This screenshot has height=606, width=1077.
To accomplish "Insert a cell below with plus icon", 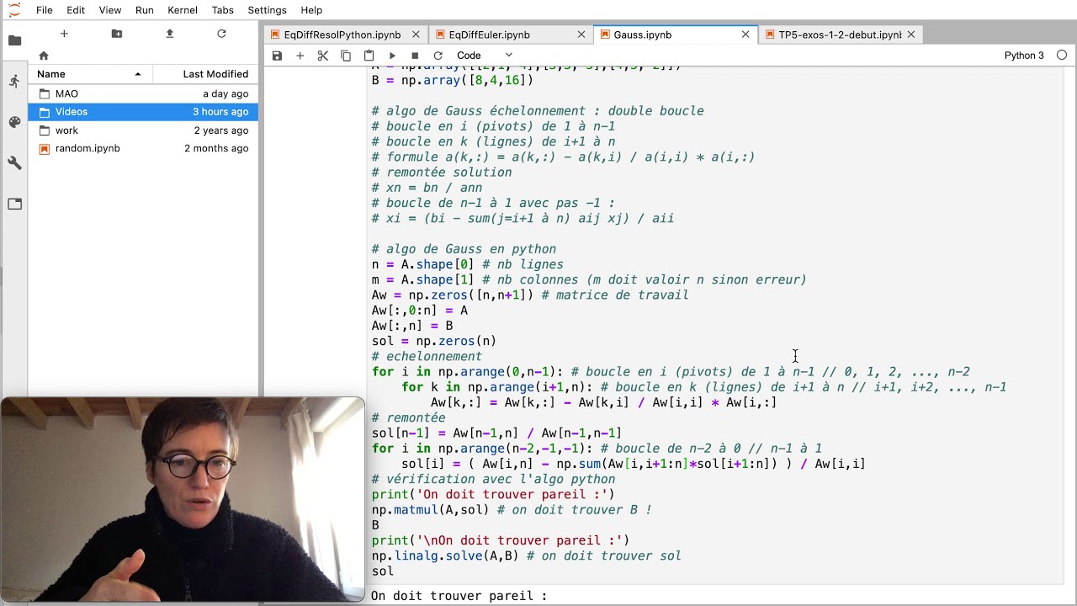I will (x=300, y=56).
